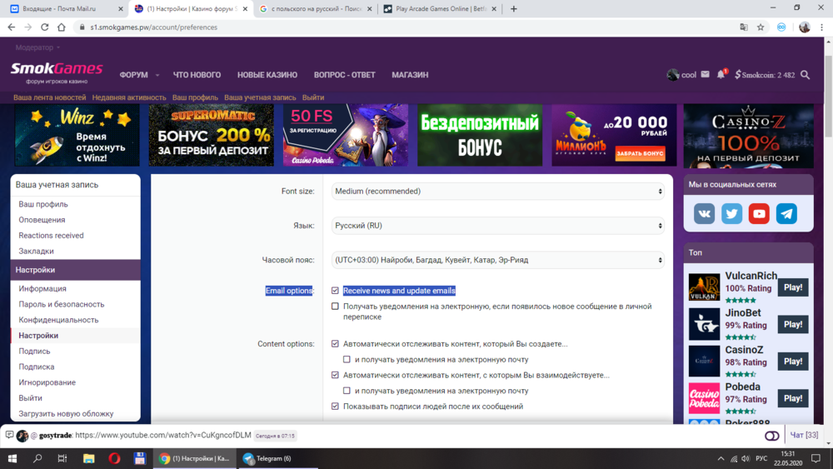This screenshot has width=833, height=469.
Task: Click the SmokGames logo
Action: click(57, 72)
